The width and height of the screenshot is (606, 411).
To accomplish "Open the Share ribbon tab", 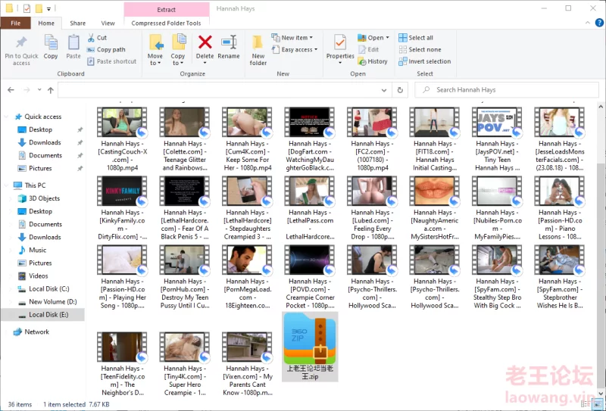I will [x=77, y=23].
